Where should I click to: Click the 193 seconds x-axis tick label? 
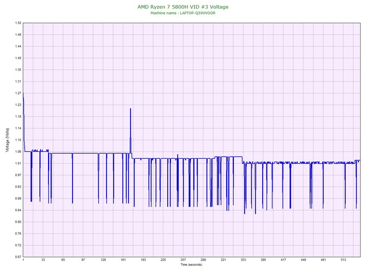pos(143,260)
